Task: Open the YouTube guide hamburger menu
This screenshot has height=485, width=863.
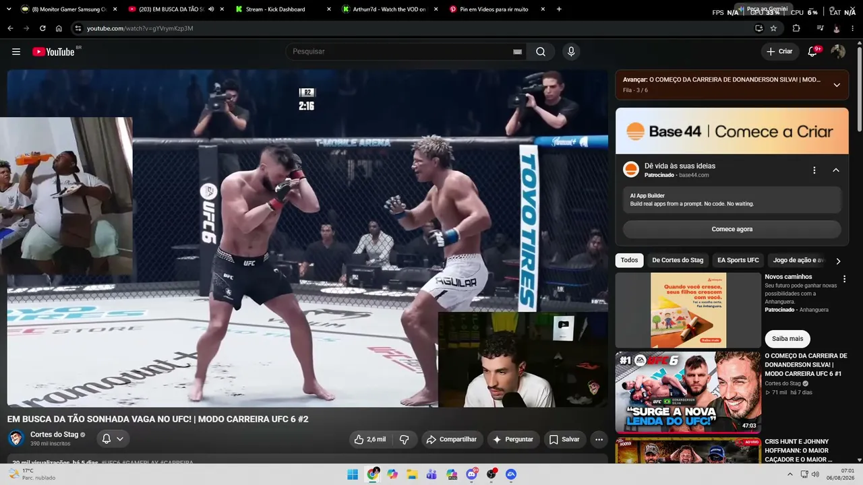Action: click(x=16, y=52)
